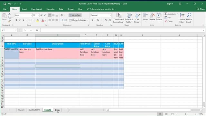Click the Insert Function fx icon
Image resolution: width=206 pixels, height=116 pixels.
coord(37,30)
